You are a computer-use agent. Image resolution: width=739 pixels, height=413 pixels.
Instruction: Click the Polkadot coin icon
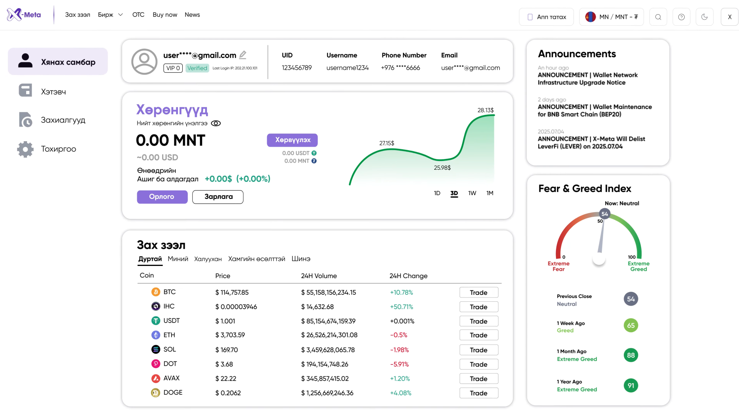pos(156,364)
